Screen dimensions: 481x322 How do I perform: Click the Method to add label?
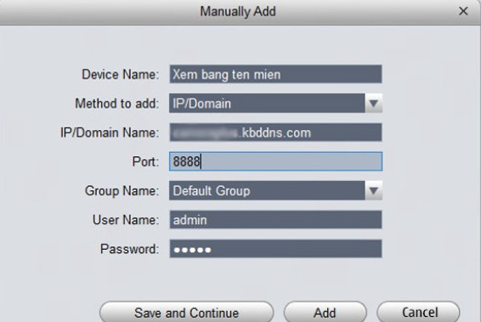coord(117,104)
